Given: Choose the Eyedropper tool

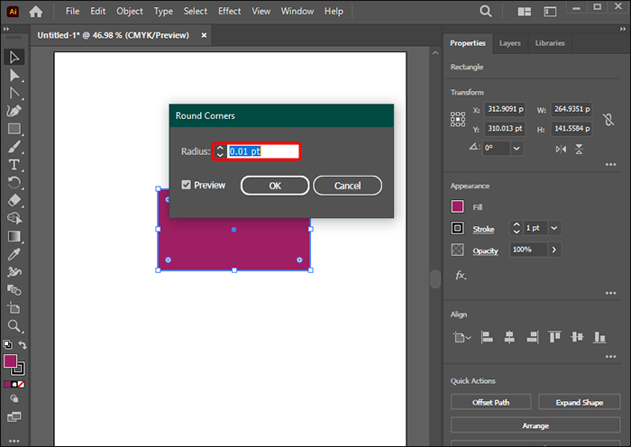Looking at the screenshot, I should tap(14, 255).
